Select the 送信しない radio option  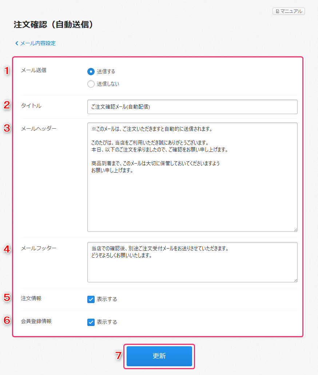(91, 84)
